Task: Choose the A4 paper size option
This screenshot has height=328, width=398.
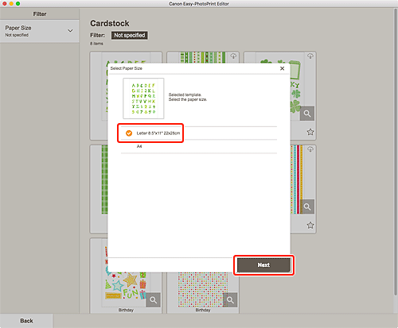Action: [x=198, y=146]
